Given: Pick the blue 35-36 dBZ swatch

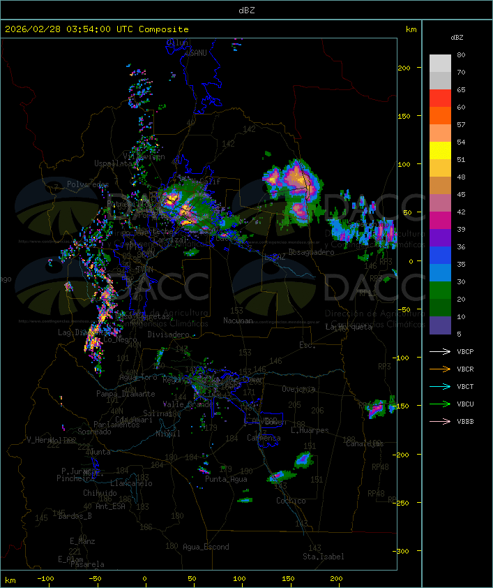Looking at the screenshot, I should [x=440, y=256].
